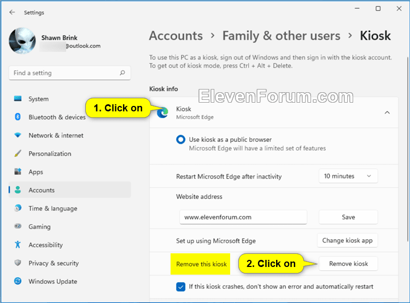Open System settings category
This screenshot has width=410, height=303.
pos(69,99)
